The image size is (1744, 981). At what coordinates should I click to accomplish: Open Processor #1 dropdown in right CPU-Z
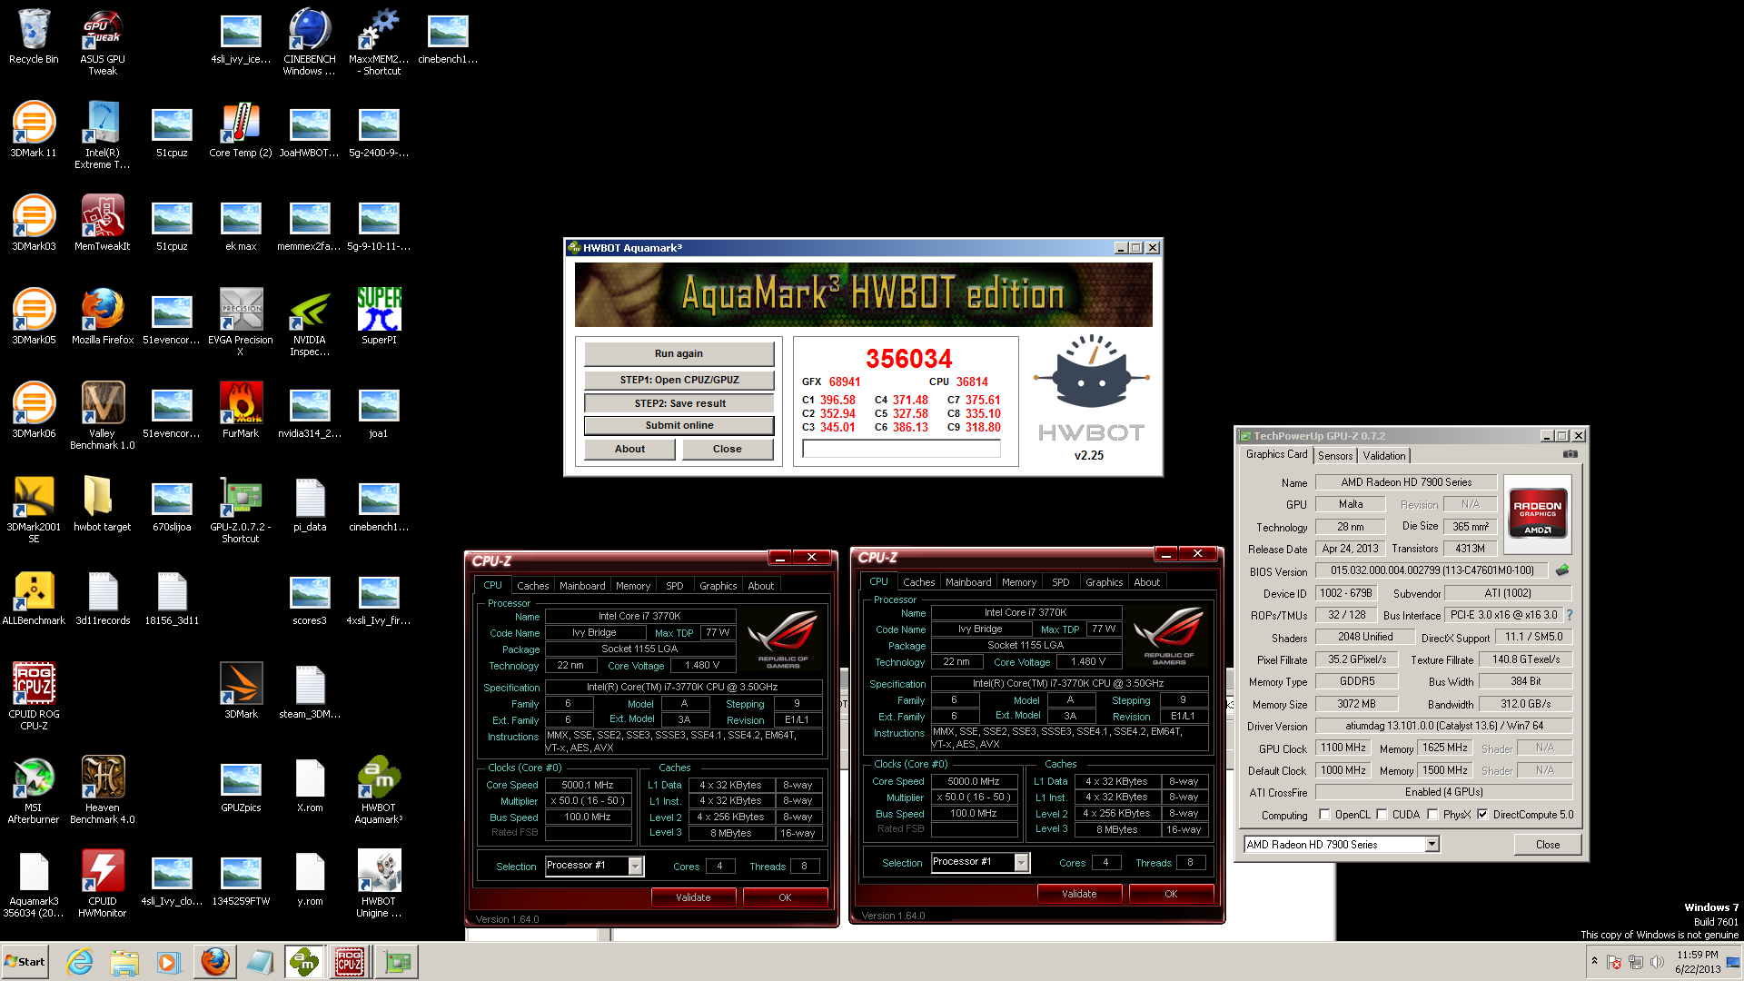click(x=1022, y=862)
